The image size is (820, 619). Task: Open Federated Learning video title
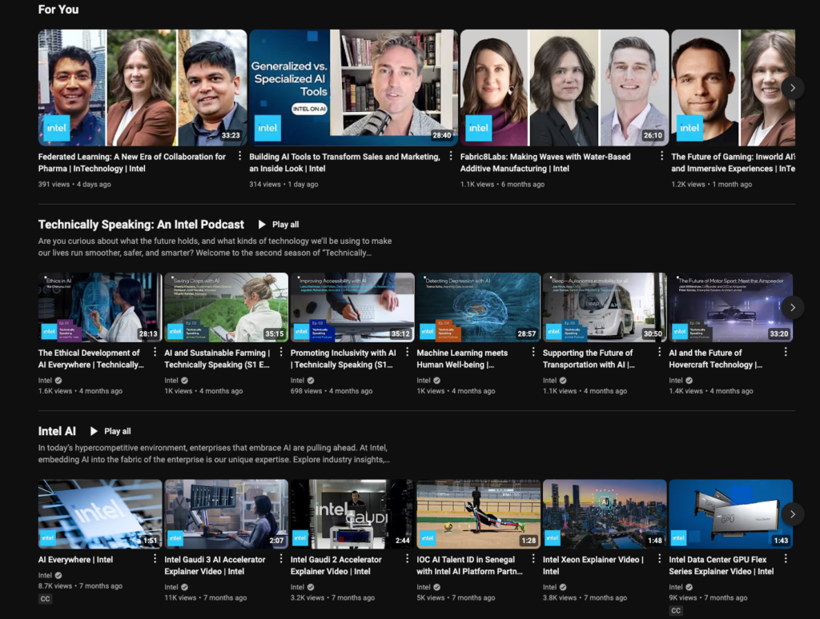132,162
